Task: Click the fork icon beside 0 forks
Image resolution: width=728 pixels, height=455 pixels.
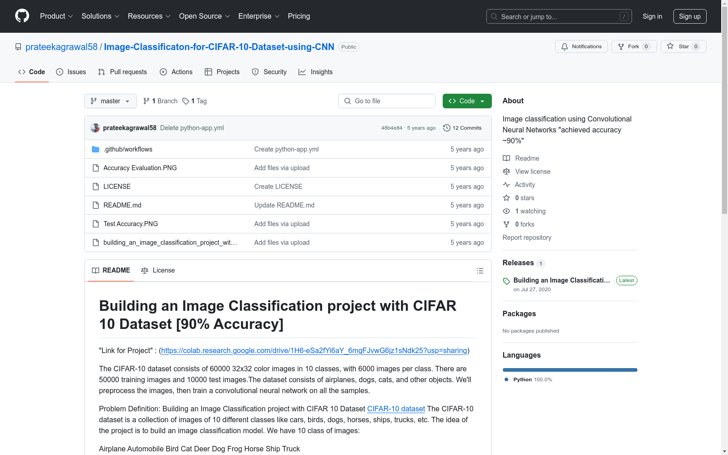Action: pyautogui.click(x=506, y=224)
